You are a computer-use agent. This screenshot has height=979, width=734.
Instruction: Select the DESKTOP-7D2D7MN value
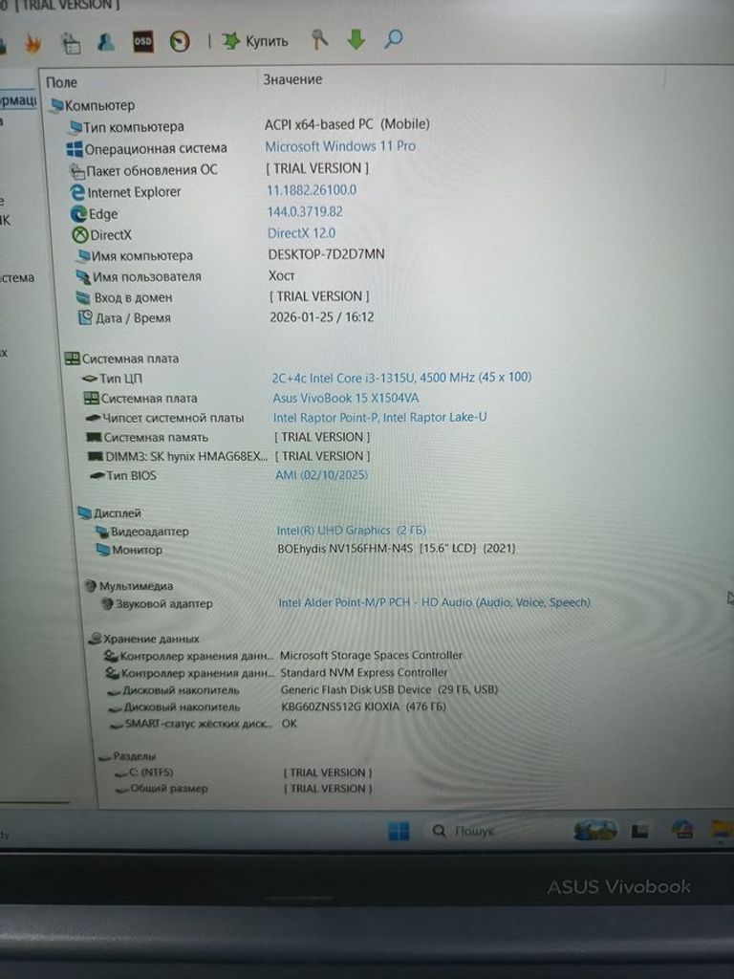pyautogui.click(x=327, y=254)
